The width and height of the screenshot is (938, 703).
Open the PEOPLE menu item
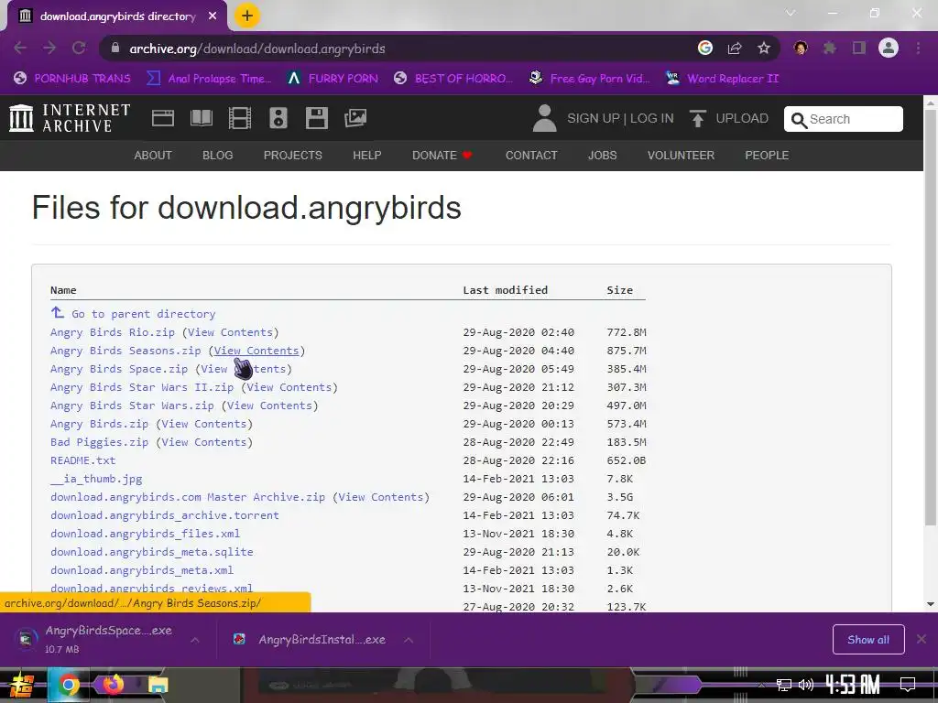[x=767, y=156]
